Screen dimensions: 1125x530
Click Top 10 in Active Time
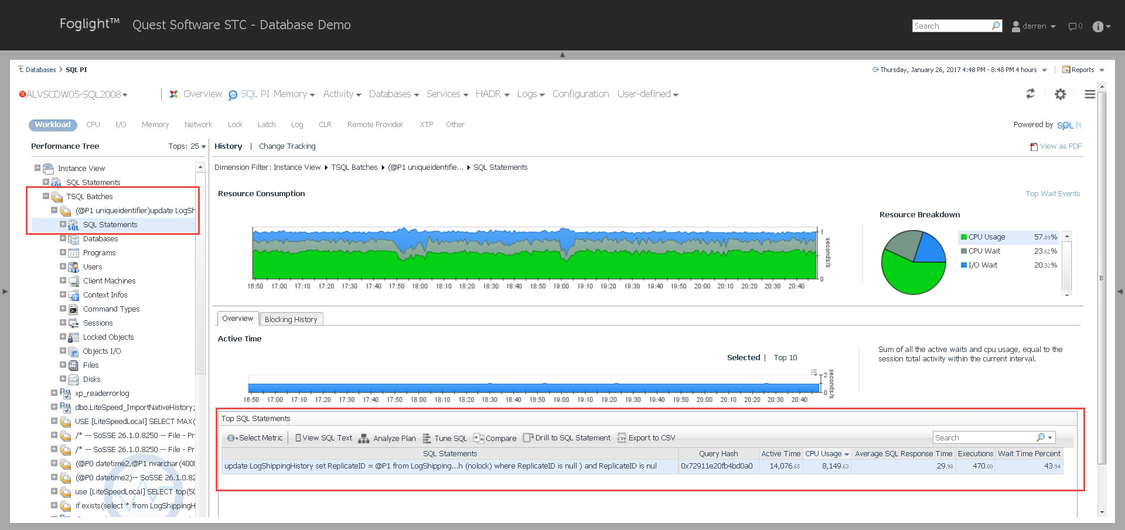pos(785,358)
